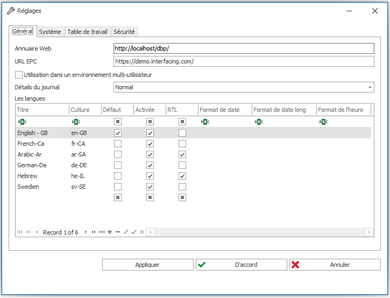Click the URL EPC input field
Screen dimensions: 390x298
(x=244, y=61)
